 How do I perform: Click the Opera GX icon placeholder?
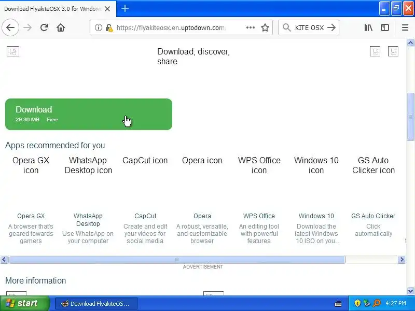(x=31, y=165)
